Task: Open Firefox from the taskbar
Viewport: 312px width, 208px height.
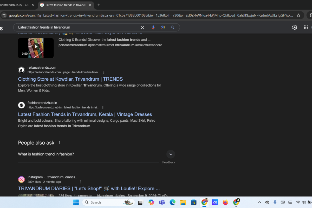Action: coord(225,202)
